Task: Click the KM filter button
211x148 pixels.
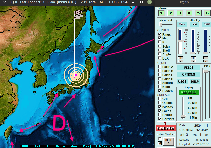Action: tap(195, 24)
